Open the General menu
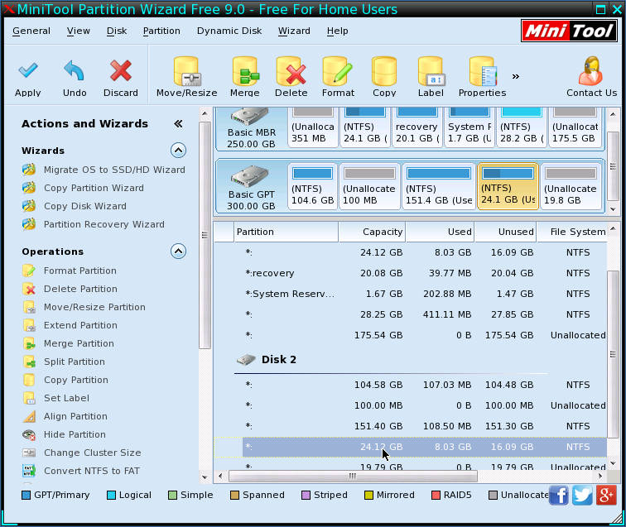 [x=31, y=31]
